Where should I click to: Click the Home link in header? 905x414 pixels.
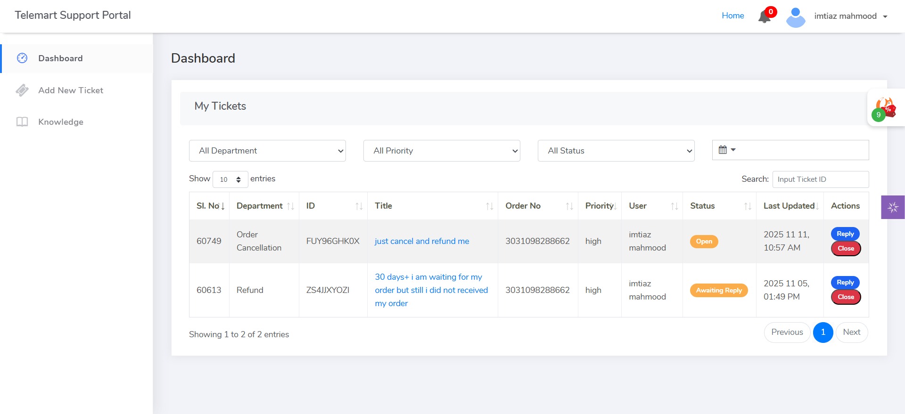[x=732, y=16]
